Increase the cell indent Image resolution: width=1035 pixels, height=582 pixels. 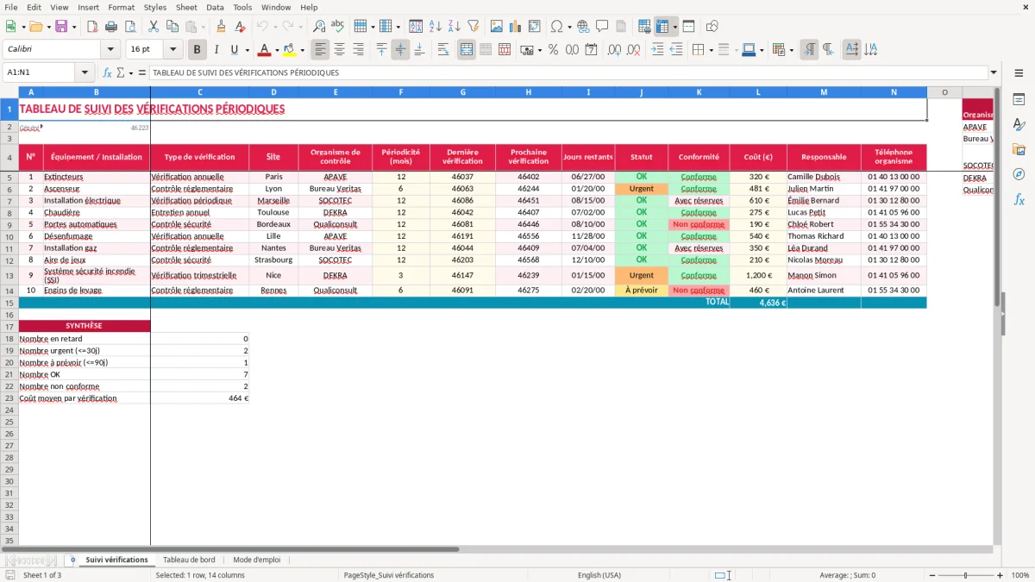tap(657, 50)
